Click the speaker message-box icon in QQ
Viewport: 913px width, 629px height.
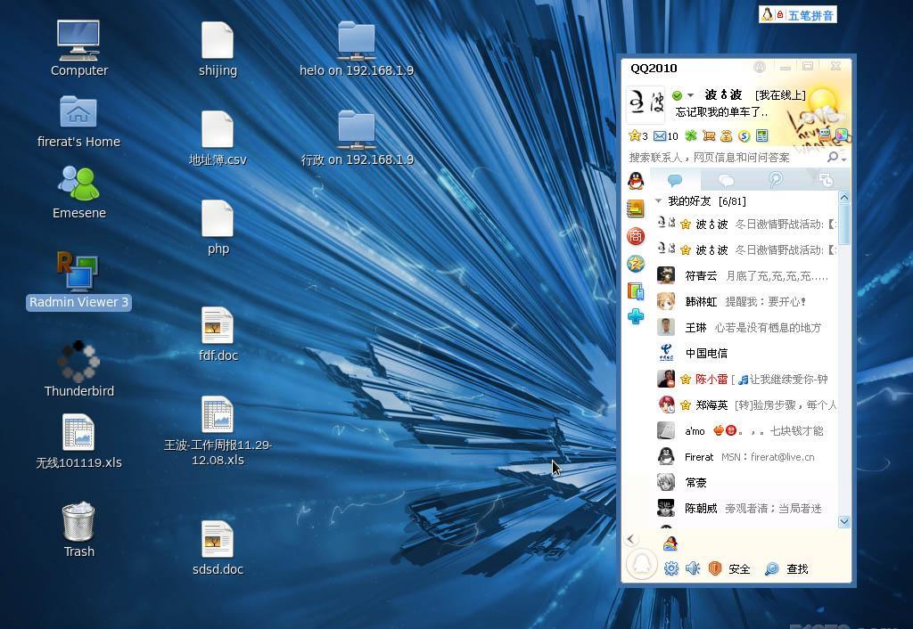pos(693,568)
